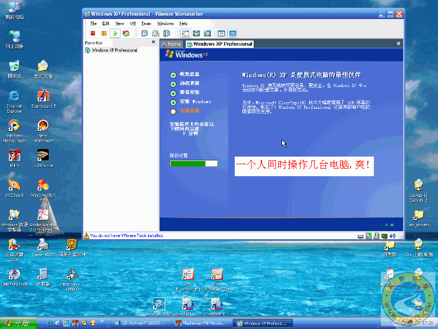This screenshot has width=438, height=329.
Task: Open Internet Explorer desktop icon
Action: coord(14,101)
